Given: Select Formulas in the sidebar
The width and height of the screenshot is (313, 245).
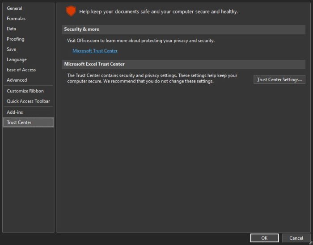Looking at the screenshot, I should click(x=16, y=19).
